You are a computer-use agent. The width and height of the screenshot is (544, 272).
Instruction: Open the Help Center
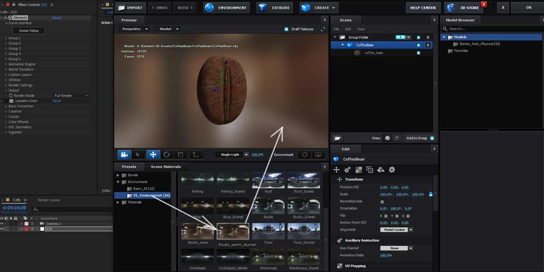click(x=423, y=7)
